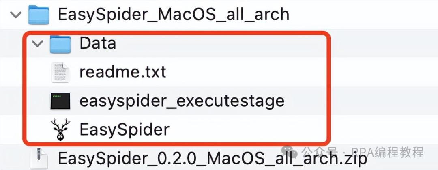Select the Data folder name label
The width and height of the screenshot is (438, 170).
click(x=98, y=43)
